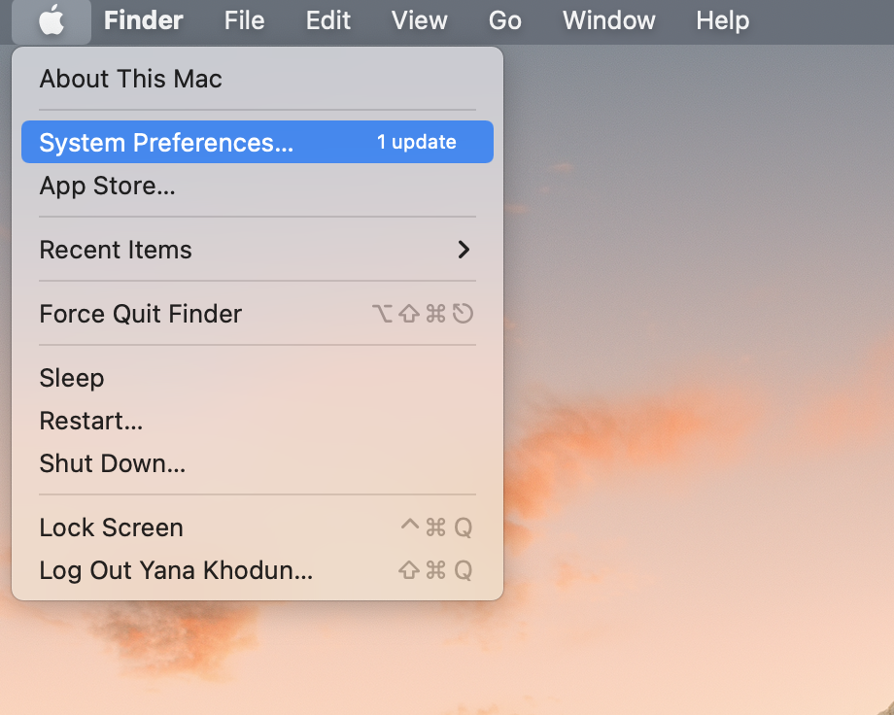Open the Window menu
This screenshot has height=715, width=894.
[x=609, y=20]
